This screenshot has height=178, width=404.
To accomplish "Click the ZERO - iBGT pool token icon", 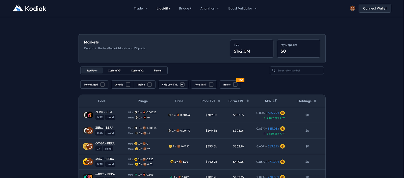I will point(88,115).
